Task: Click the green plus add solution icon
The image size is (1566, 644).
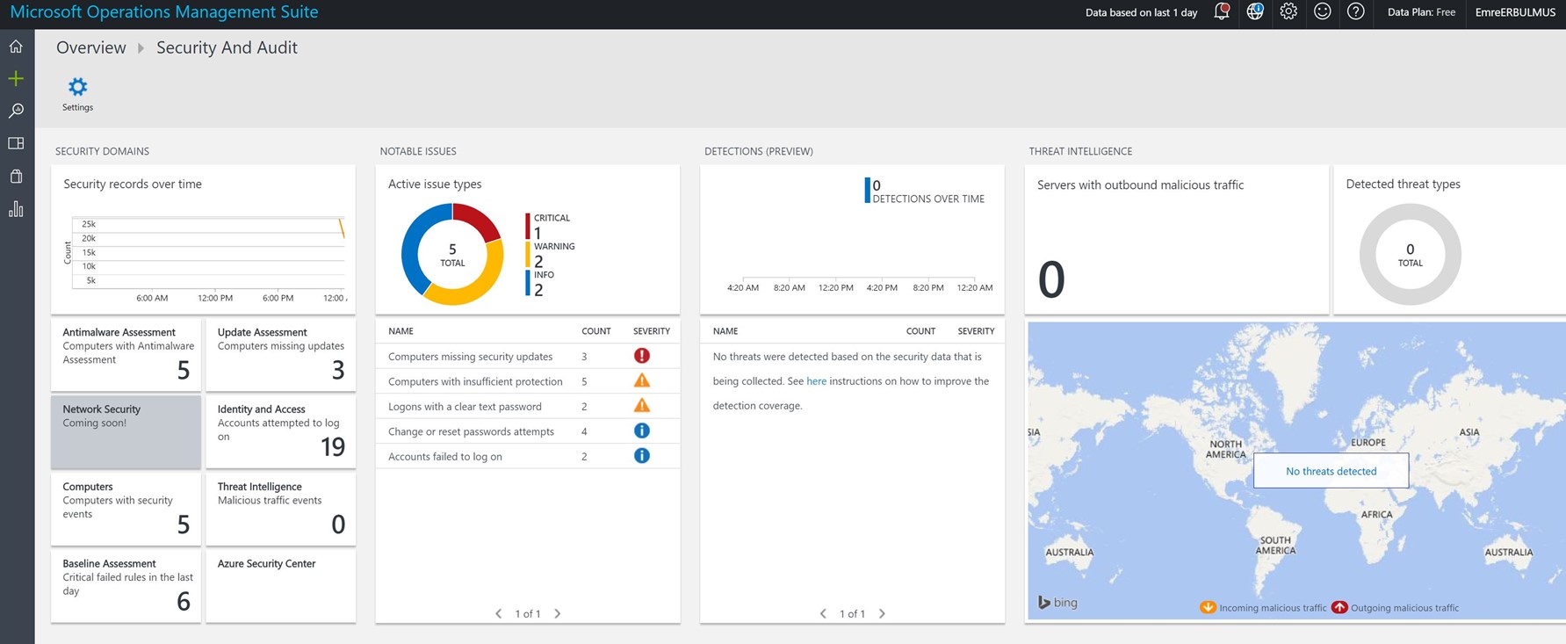Action: [16, 79]
